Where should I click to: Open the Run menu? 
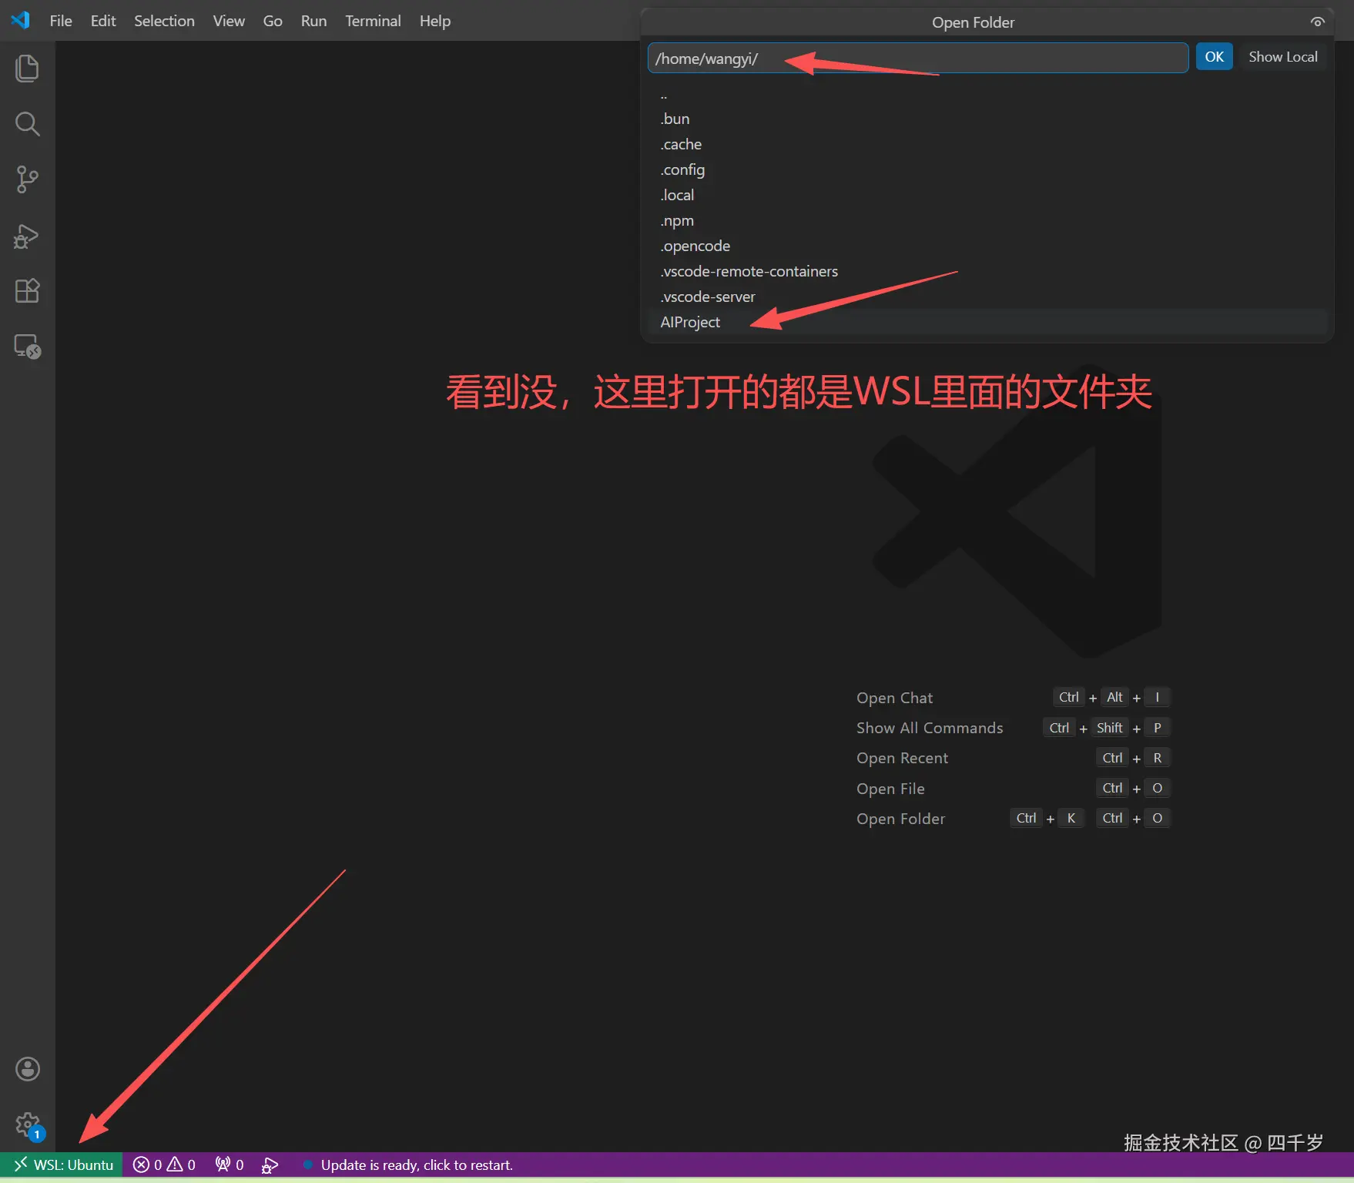[313, 21]
